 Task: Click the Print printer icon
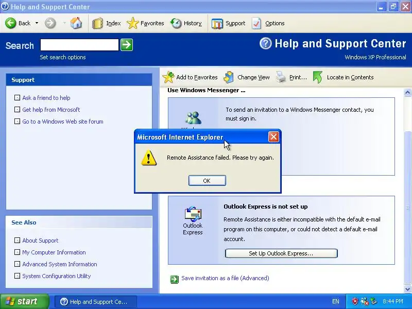coord(281,77)
